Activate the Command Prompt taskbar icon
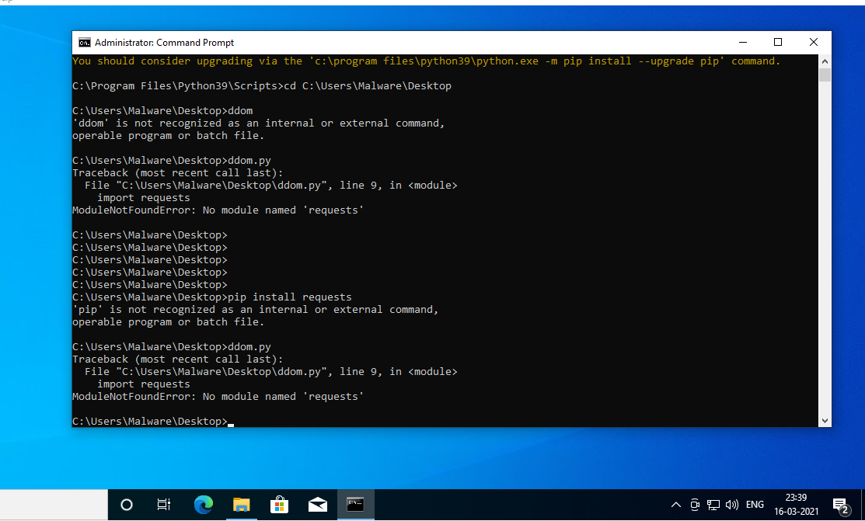The width and height of the screenshot is (865, 521). [355, 505]
